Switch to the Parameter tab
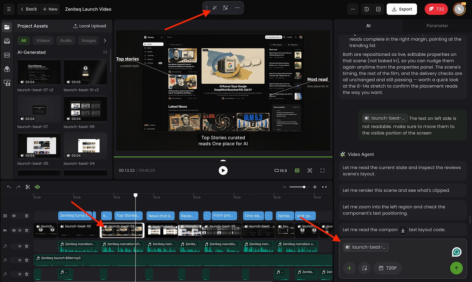The height and width of the screenshot is (282, 472). (x=437, y=26)
